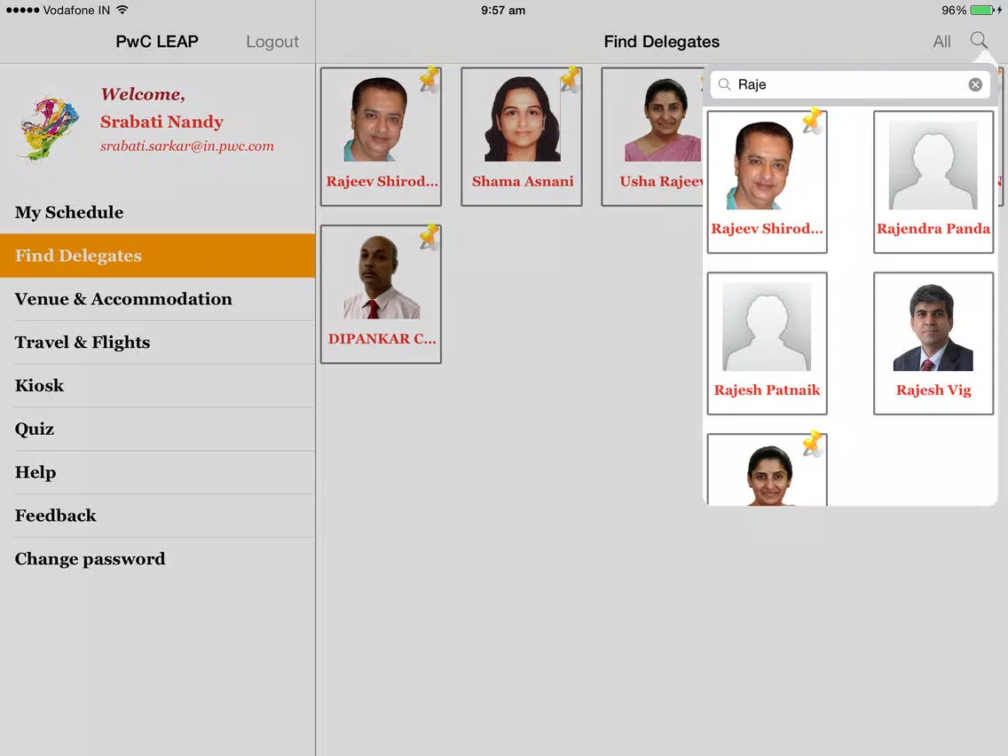The height and width of the screenshot is (756, 1008).
Task: Tap the battery indicator in status bar
Action: tap(982, 11)
